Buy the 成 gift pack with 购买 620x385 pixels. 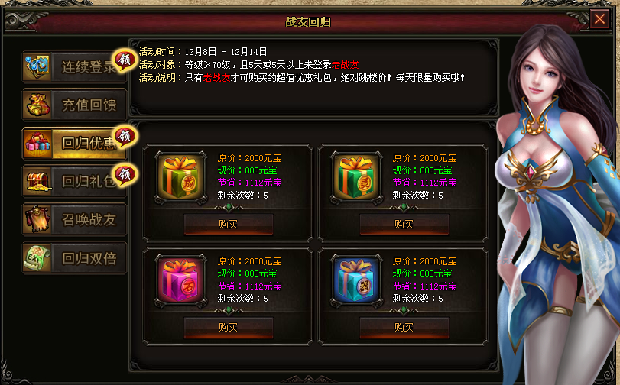click(229, 224)
